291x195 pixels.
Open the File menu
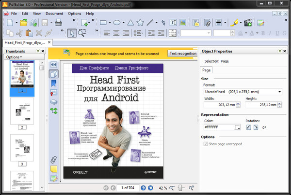click(14, 14)
